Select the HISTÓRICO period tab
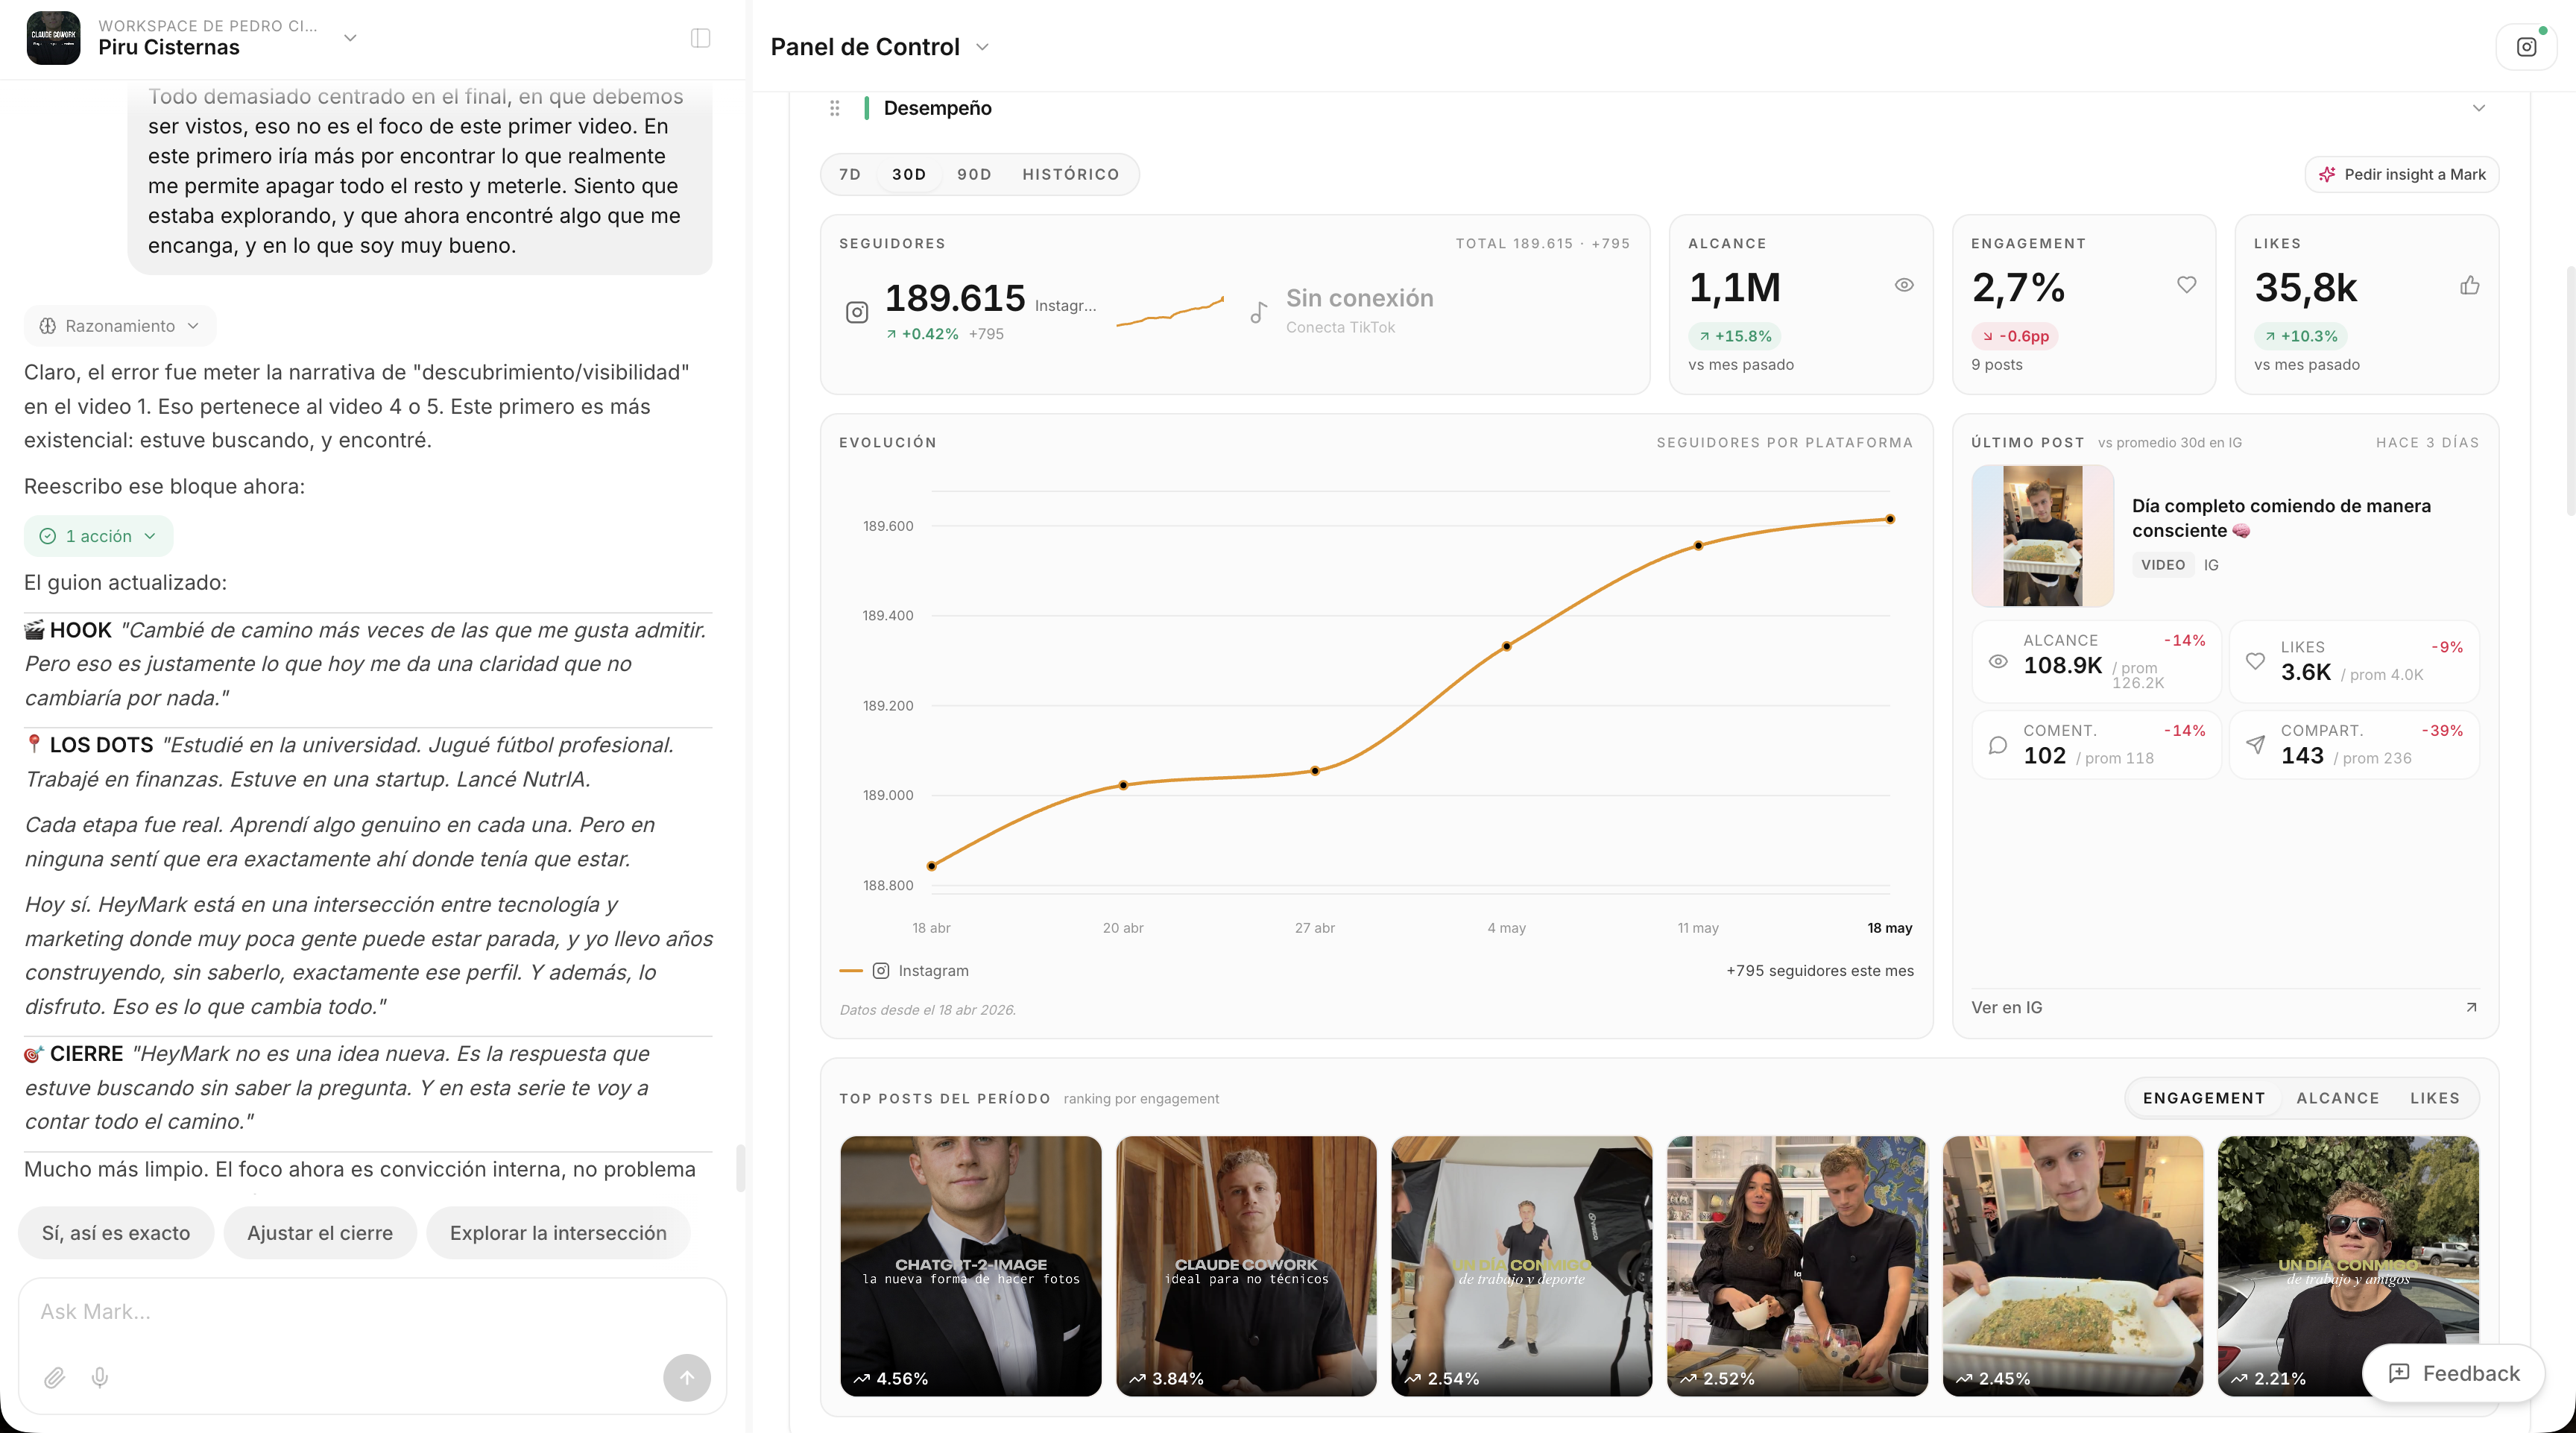Viewport: 2576px width, 1433px height. pos(1070,174)
